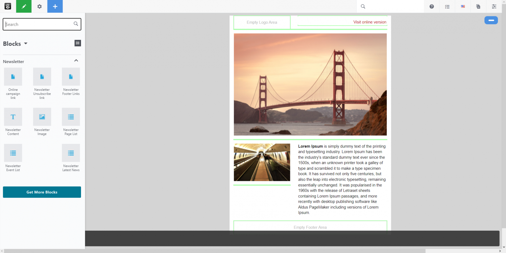Viewport: 506px width, 253px height.
Task: Toggle edit mode with the pencil icon
Action: pyautogui.click(x=24, y=6)
